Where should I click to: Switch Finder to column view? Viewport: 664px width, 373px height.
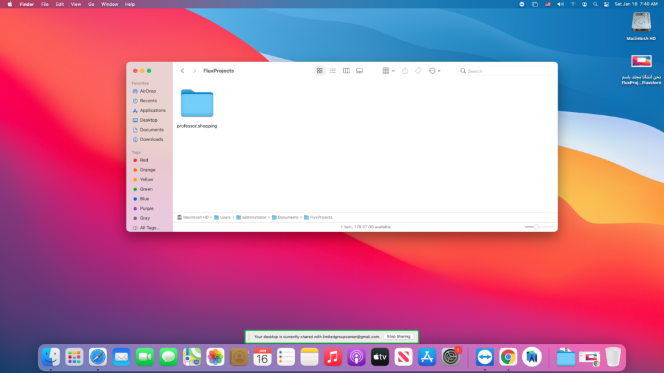pos(346,71)
